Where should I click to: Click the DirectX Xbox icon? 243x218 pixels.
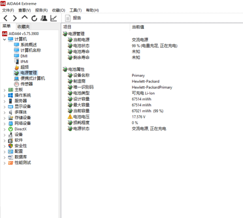click(x=11, y=129)
